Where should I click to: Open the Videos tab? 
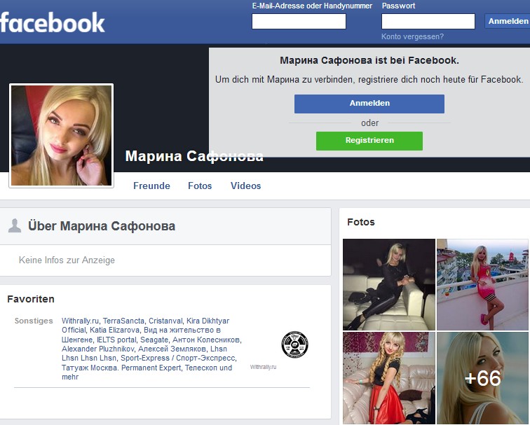tap(246, 186)
